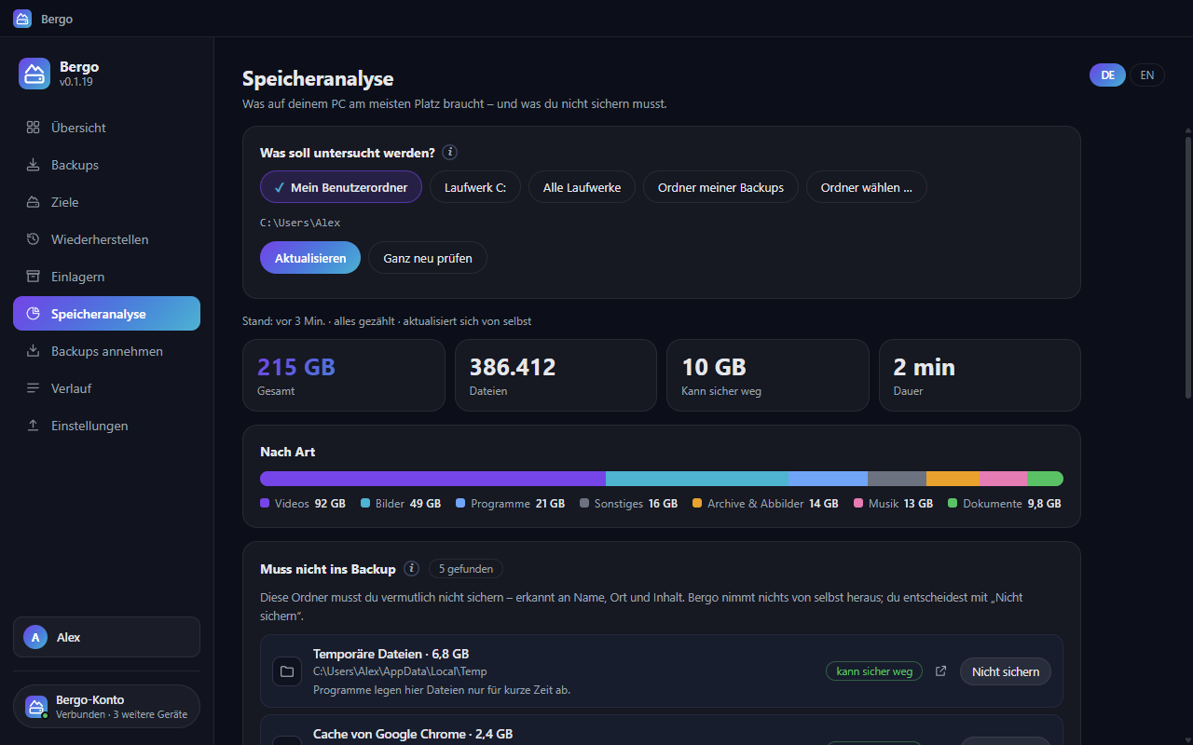The height and width of the screenshot is (745, 1193).
Task: Switch language to EN
Action: point(1147,75)
